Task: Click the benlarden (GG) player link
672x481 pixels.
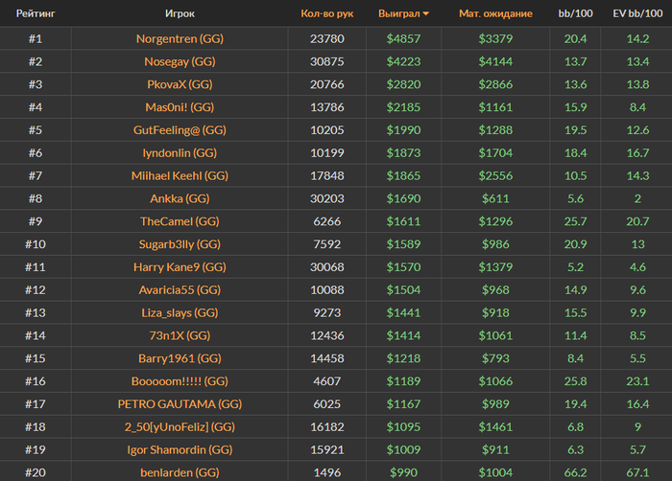Action: [x=180, y=472]
